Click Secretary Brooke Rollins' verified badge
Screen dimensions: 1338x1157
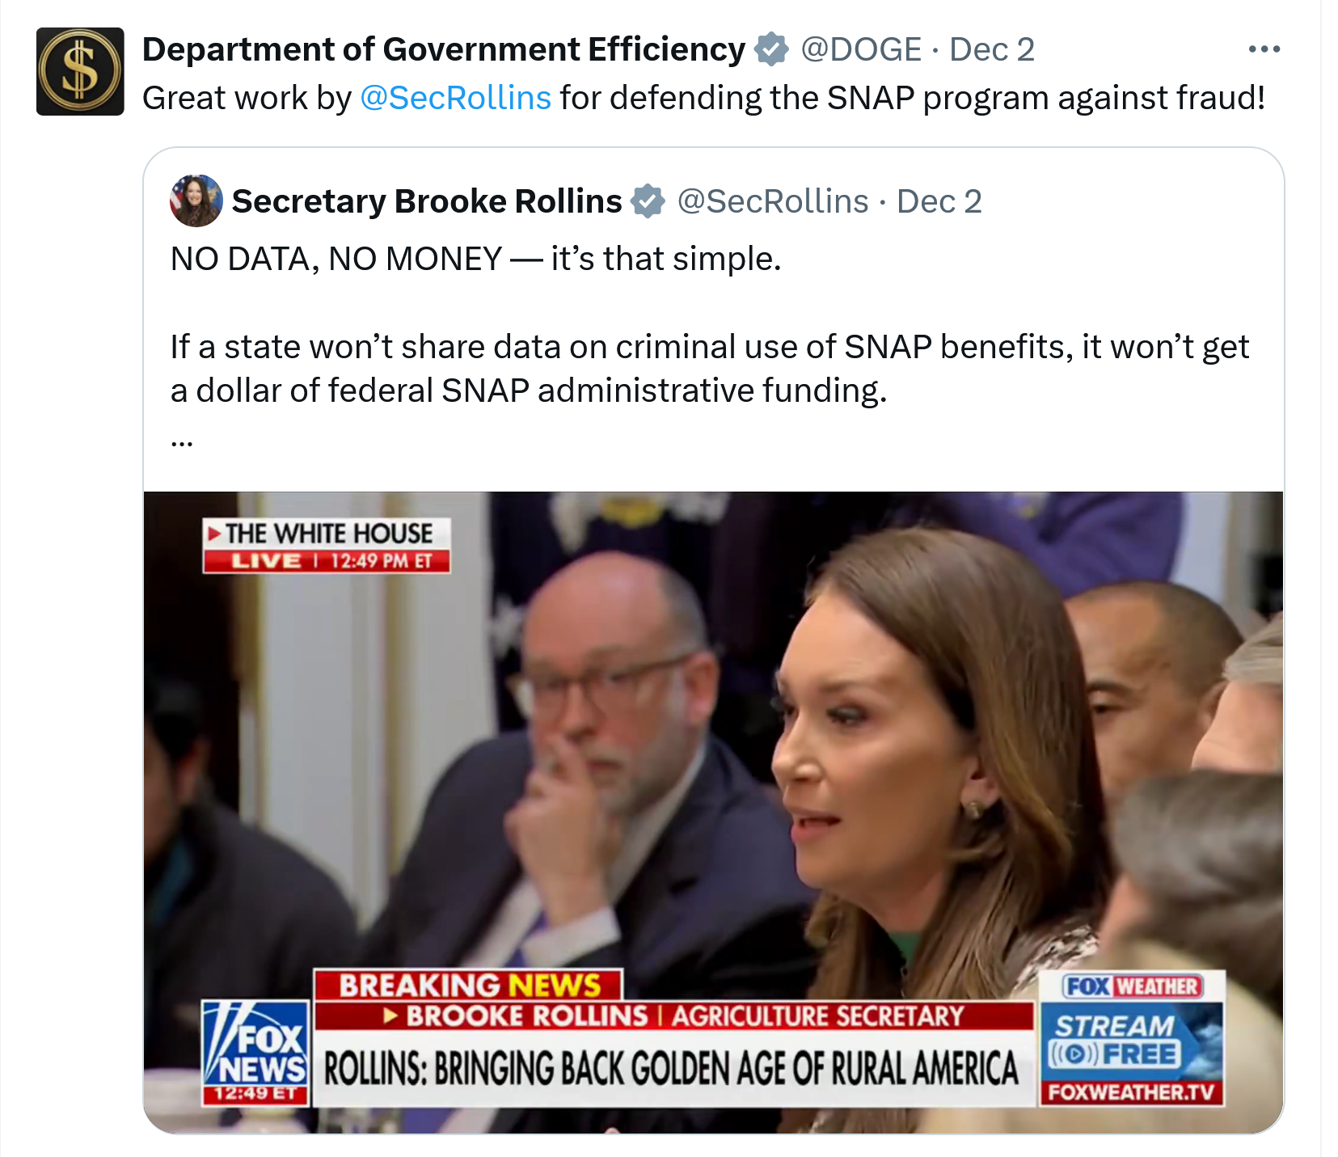pos(648,201)
